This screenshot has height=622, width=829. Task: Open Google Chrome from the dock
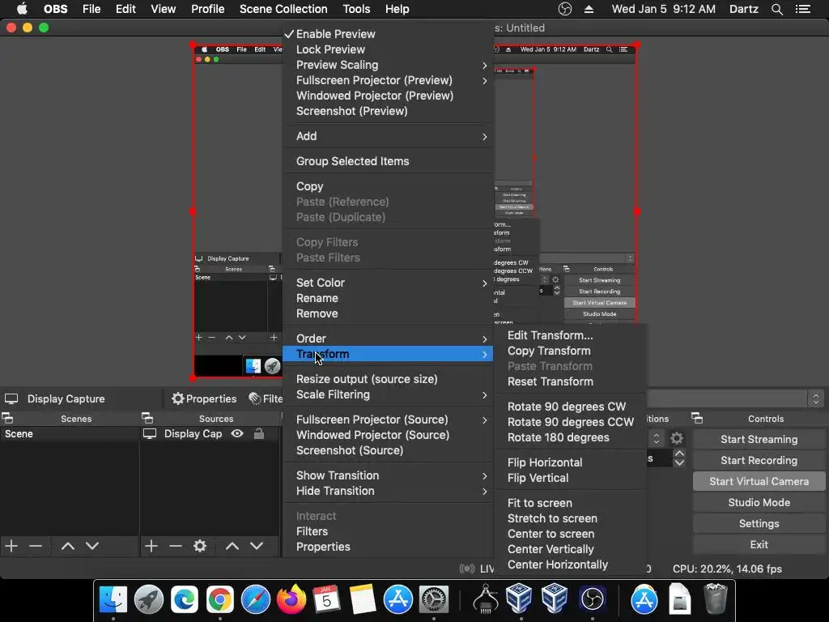click(219, 599)
